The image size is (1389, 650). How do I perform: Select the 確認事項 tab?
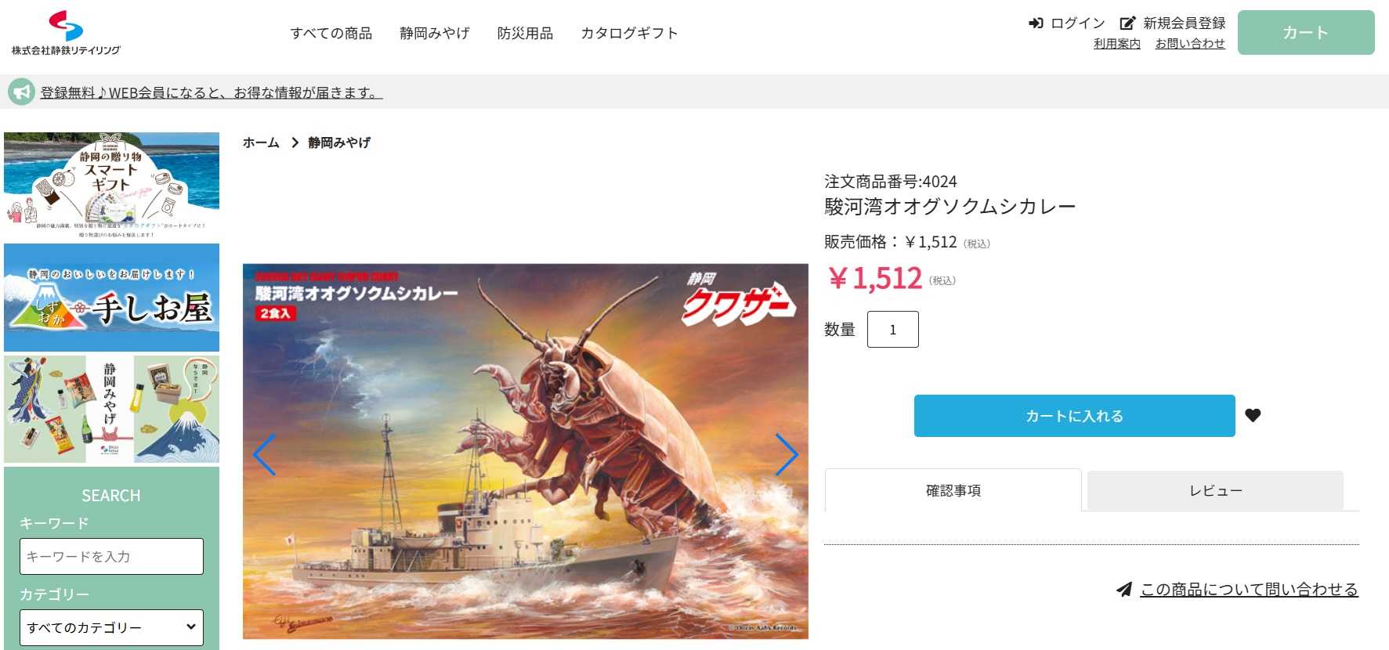point(953,491)
